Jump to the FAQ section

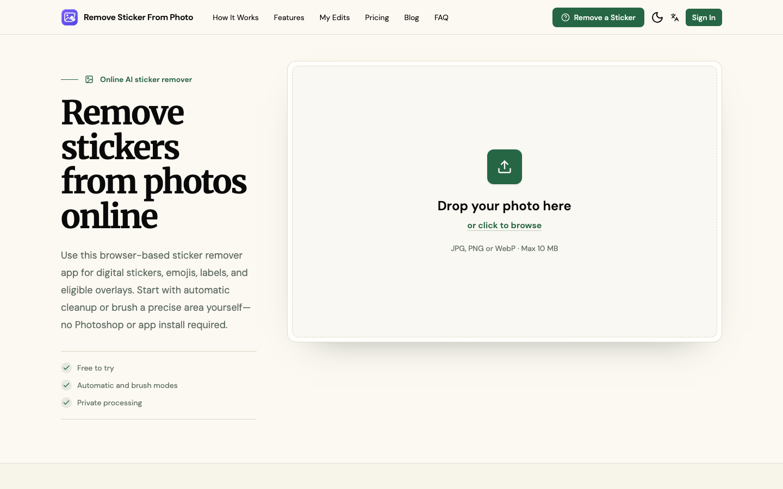pos(442,17)
